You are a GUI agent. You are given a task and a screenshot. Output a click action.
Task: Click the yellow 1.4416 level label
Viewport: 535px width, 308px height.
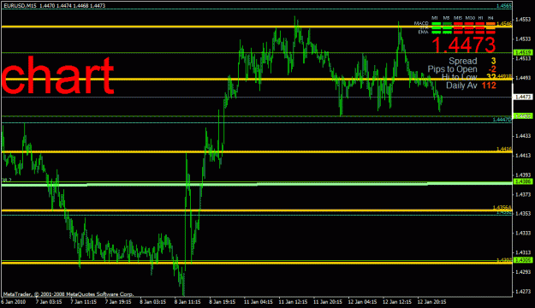[x=504, y=149]
